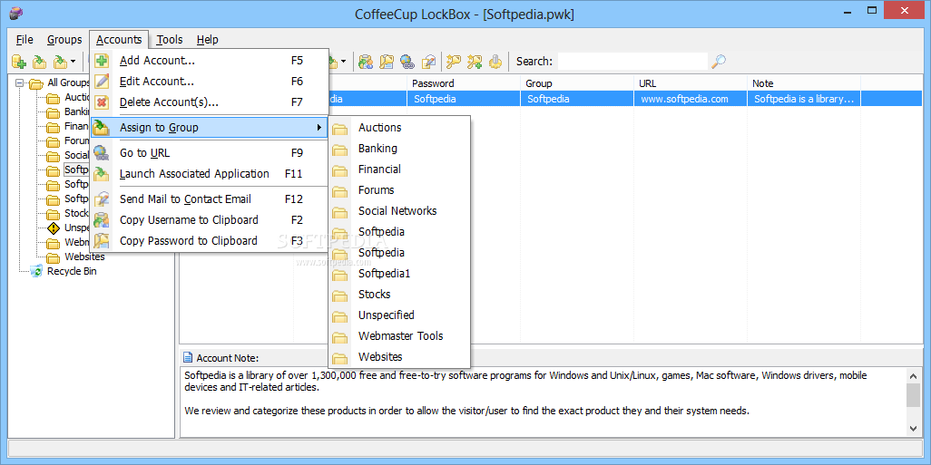Select Delete Account(s) menu entry
Screen dimensions: 931x465
pyautogui.click(x=209, y=102)
